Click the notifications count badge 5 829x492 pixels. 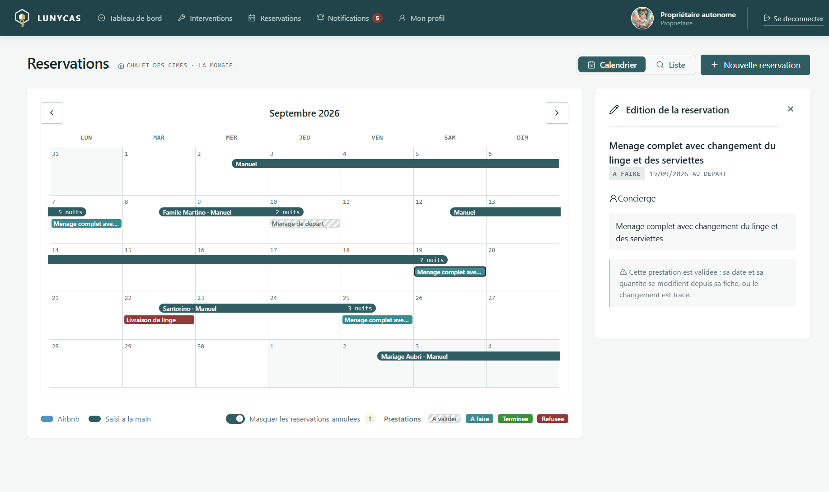[x=377, y=18]
